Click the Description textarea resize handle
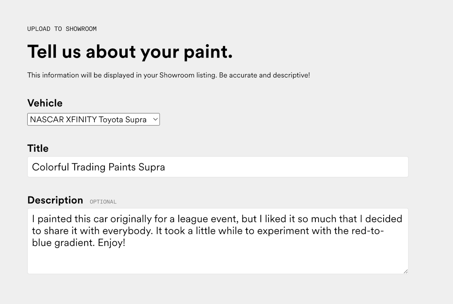453x304 pixels. pyautogui.click(x=406, y=271)
